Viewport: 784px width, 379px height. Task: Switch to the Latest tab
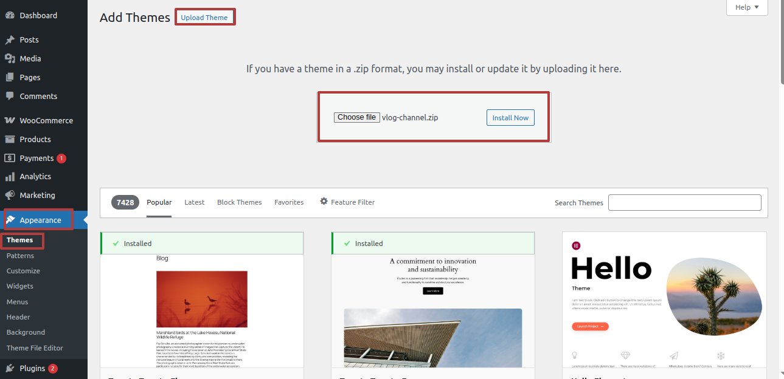point(195,202)
